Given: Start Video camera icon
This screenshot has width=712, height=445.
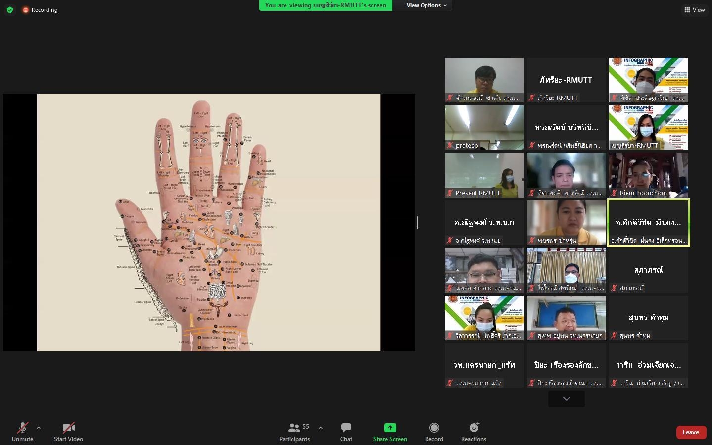Looking at the screenshot, I should [x=68, y=428].
